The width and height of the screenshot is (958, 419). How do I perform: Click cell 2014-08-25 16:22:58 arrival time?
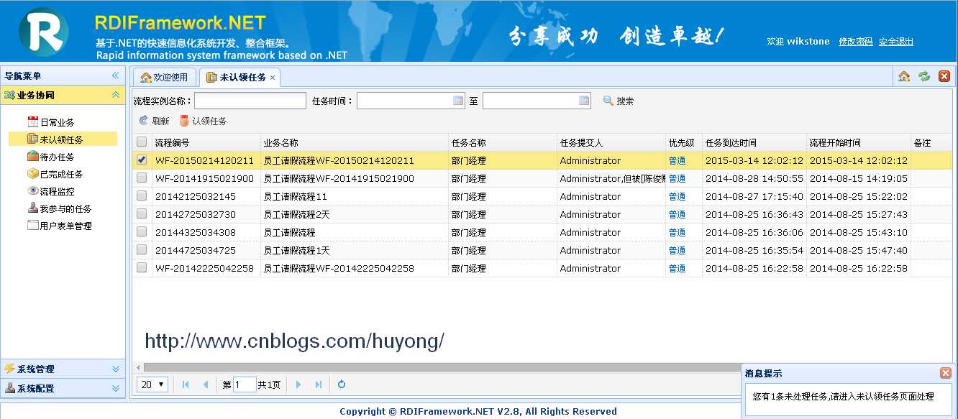coord(754,268)
